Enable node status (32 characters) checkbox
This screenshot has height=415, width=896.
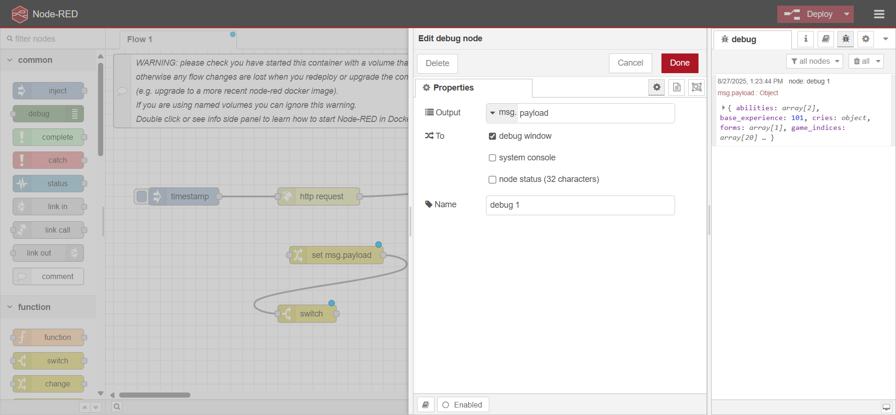click(x=492, y=180)
